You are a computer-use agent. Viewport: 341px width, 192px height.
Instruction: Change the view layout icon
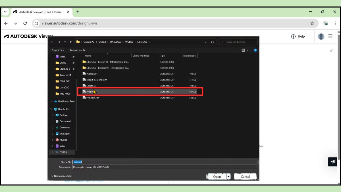click(243, 50)
